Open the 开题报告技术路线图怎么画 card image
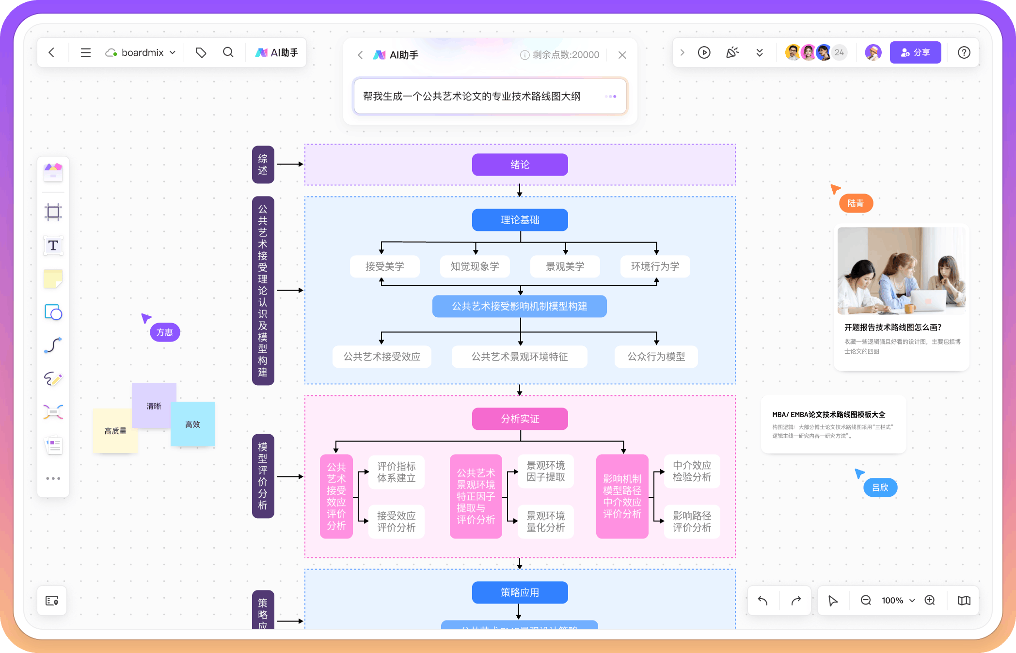 pos(902,271)
